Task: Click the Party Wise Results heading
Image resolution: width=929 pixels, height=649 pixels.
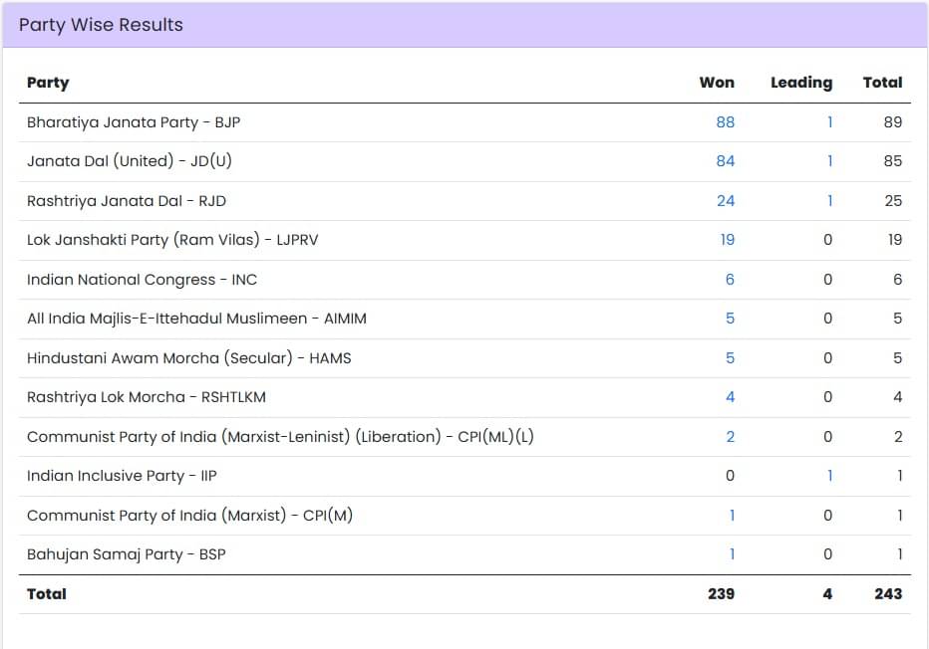Action: 101,25
